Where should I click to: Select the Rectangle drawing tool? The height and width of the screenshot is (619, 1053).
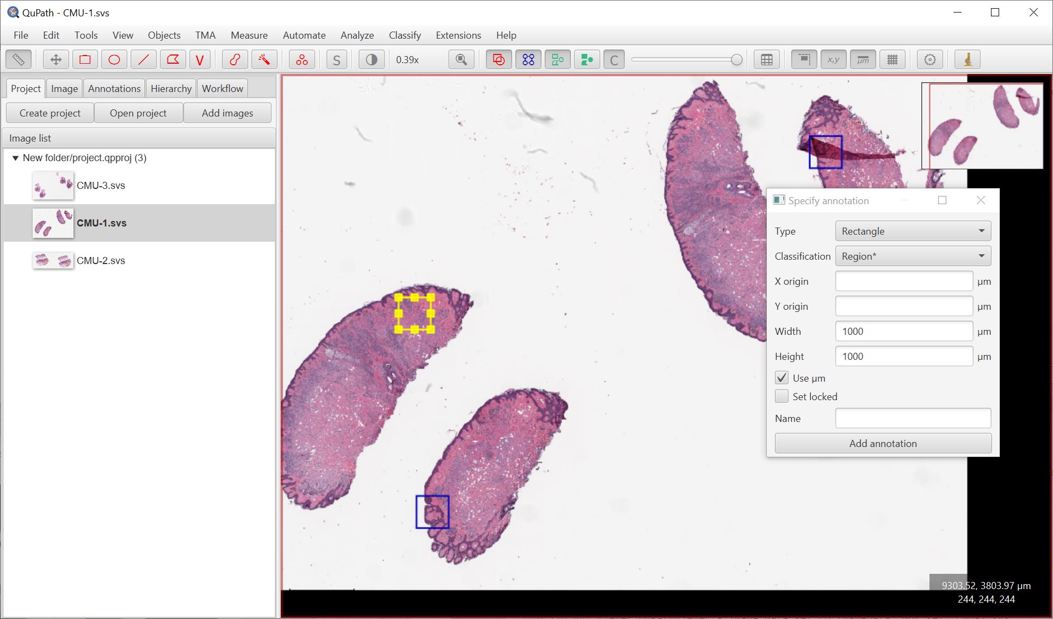(85, 59)
